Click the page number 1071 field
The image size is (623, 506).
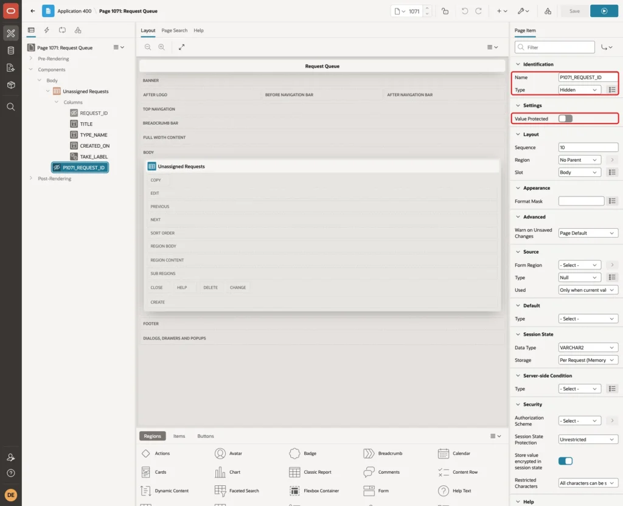click(x=414, y=11)
